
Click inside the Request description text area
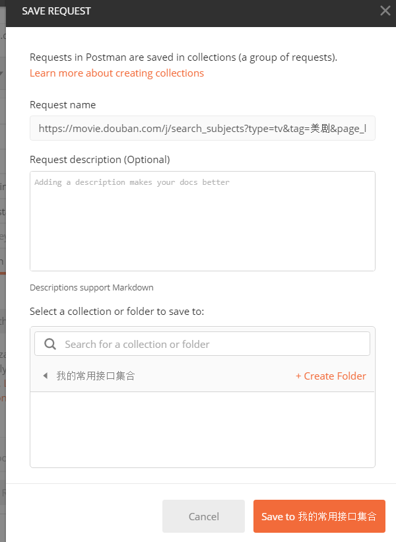point(203,221)
